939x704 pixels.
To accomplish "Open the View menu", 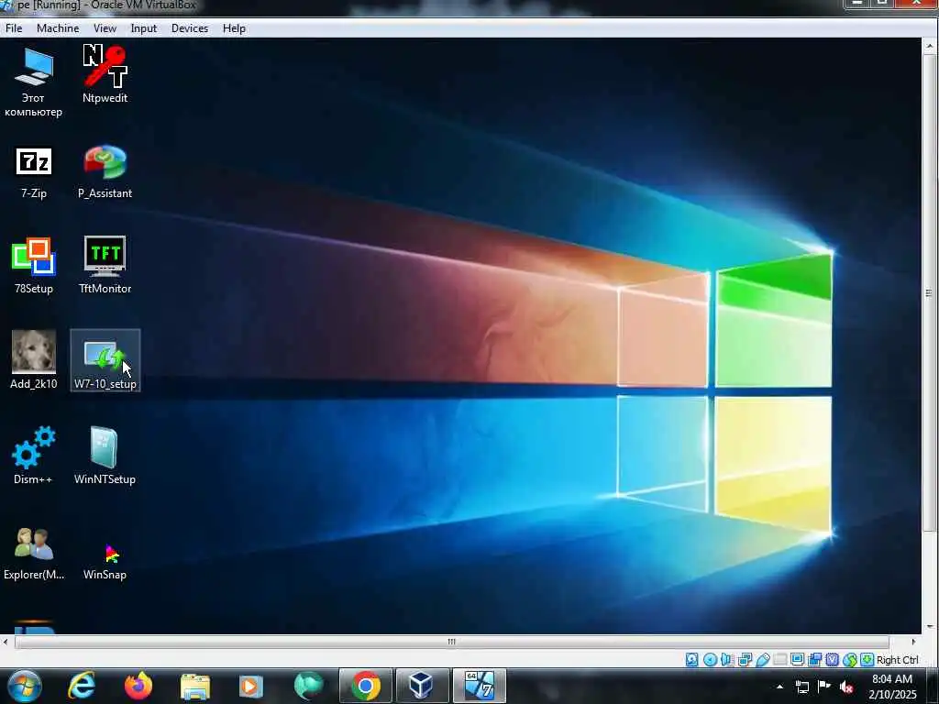I will point(105,28).
